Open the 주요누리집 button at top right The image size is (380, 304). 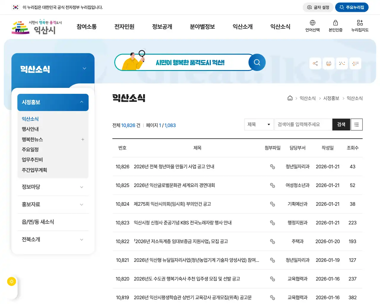click(x=352, y=7)
